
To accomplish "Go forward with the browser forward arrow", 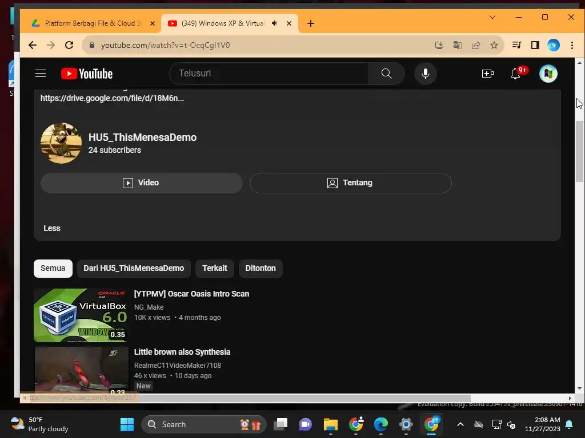I will [51, 45].
